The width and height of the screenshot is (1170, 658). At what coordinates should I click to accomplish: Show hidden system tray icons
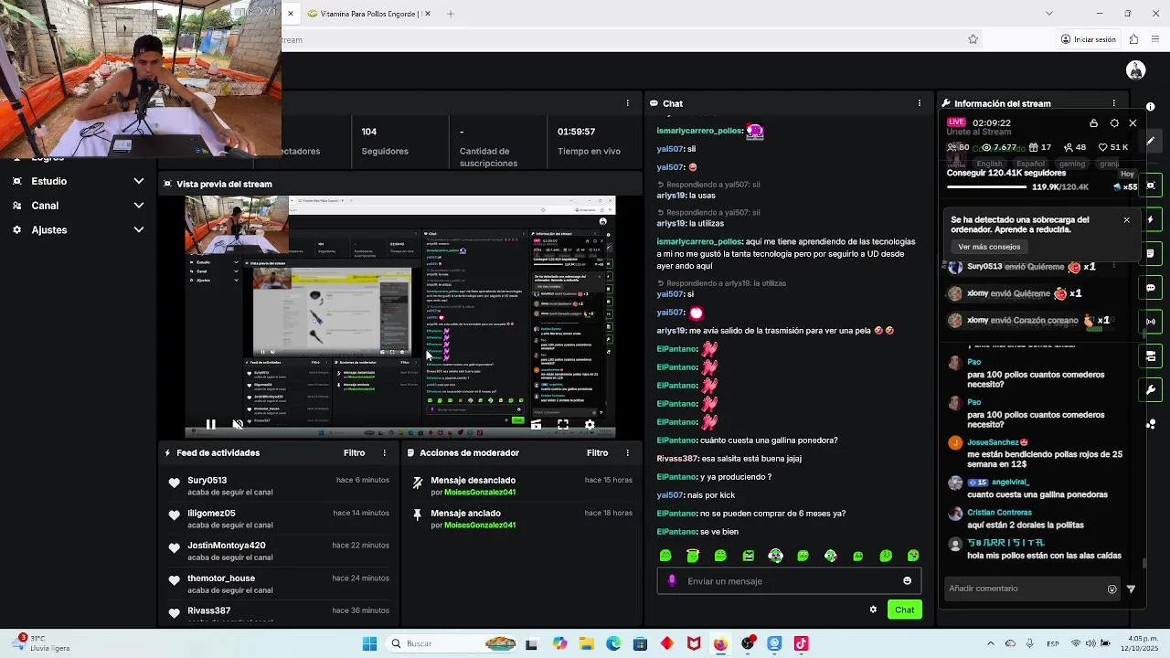(x=990, y=643)
